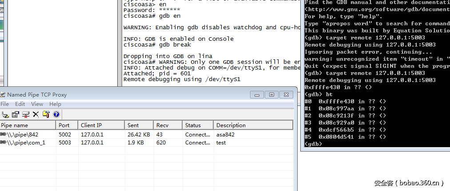This screenshot has width=450, height=191.
Task: Click the Status column header
Action: 197,125
